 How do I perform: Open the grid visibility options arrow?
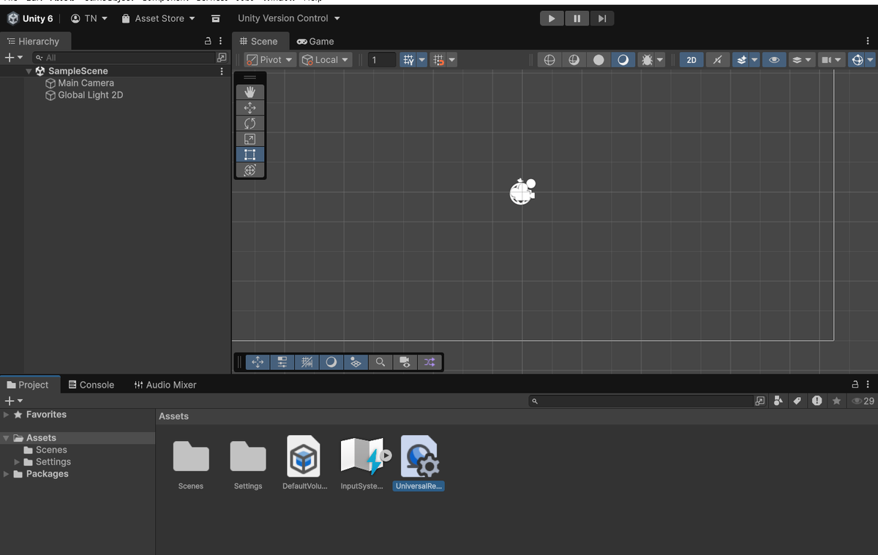422,60
